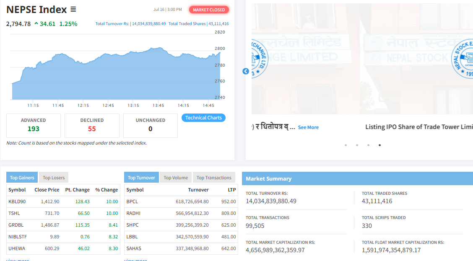Screen dimensions: 473x261
Task: Select the third carousel indicator dot
Action: coord(368,145)
